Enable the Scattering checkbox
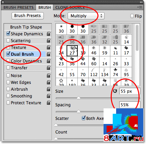Screen dimensions: 146x144 pyautogui.click(x=8, y=40)
